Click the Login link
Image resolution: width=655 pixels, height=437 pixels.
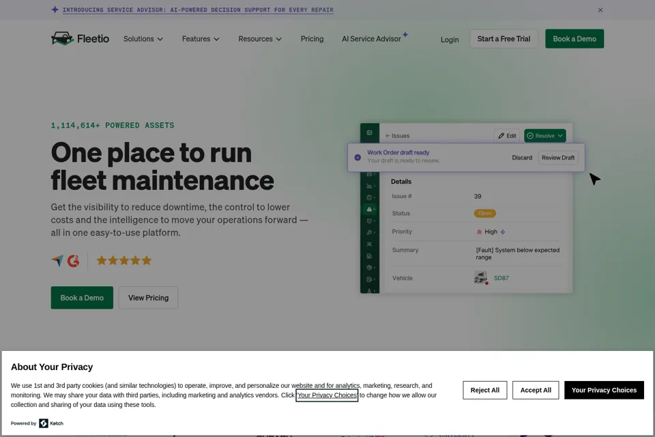(450, 40)
